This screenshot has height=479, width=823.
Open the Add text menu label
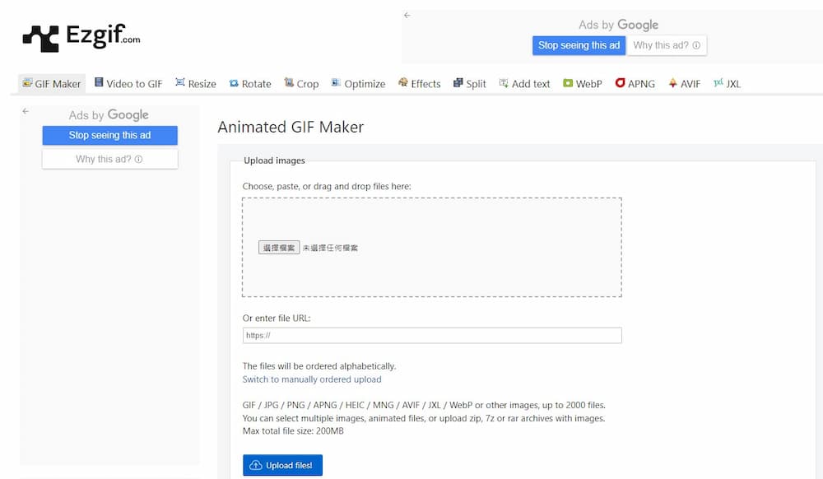531,84
